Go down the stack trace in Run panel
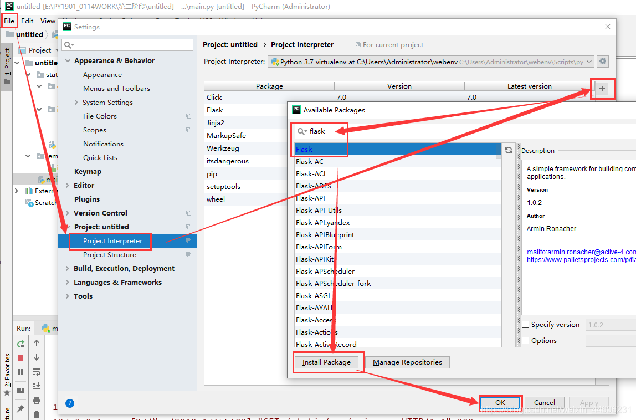 coord(37,357)
